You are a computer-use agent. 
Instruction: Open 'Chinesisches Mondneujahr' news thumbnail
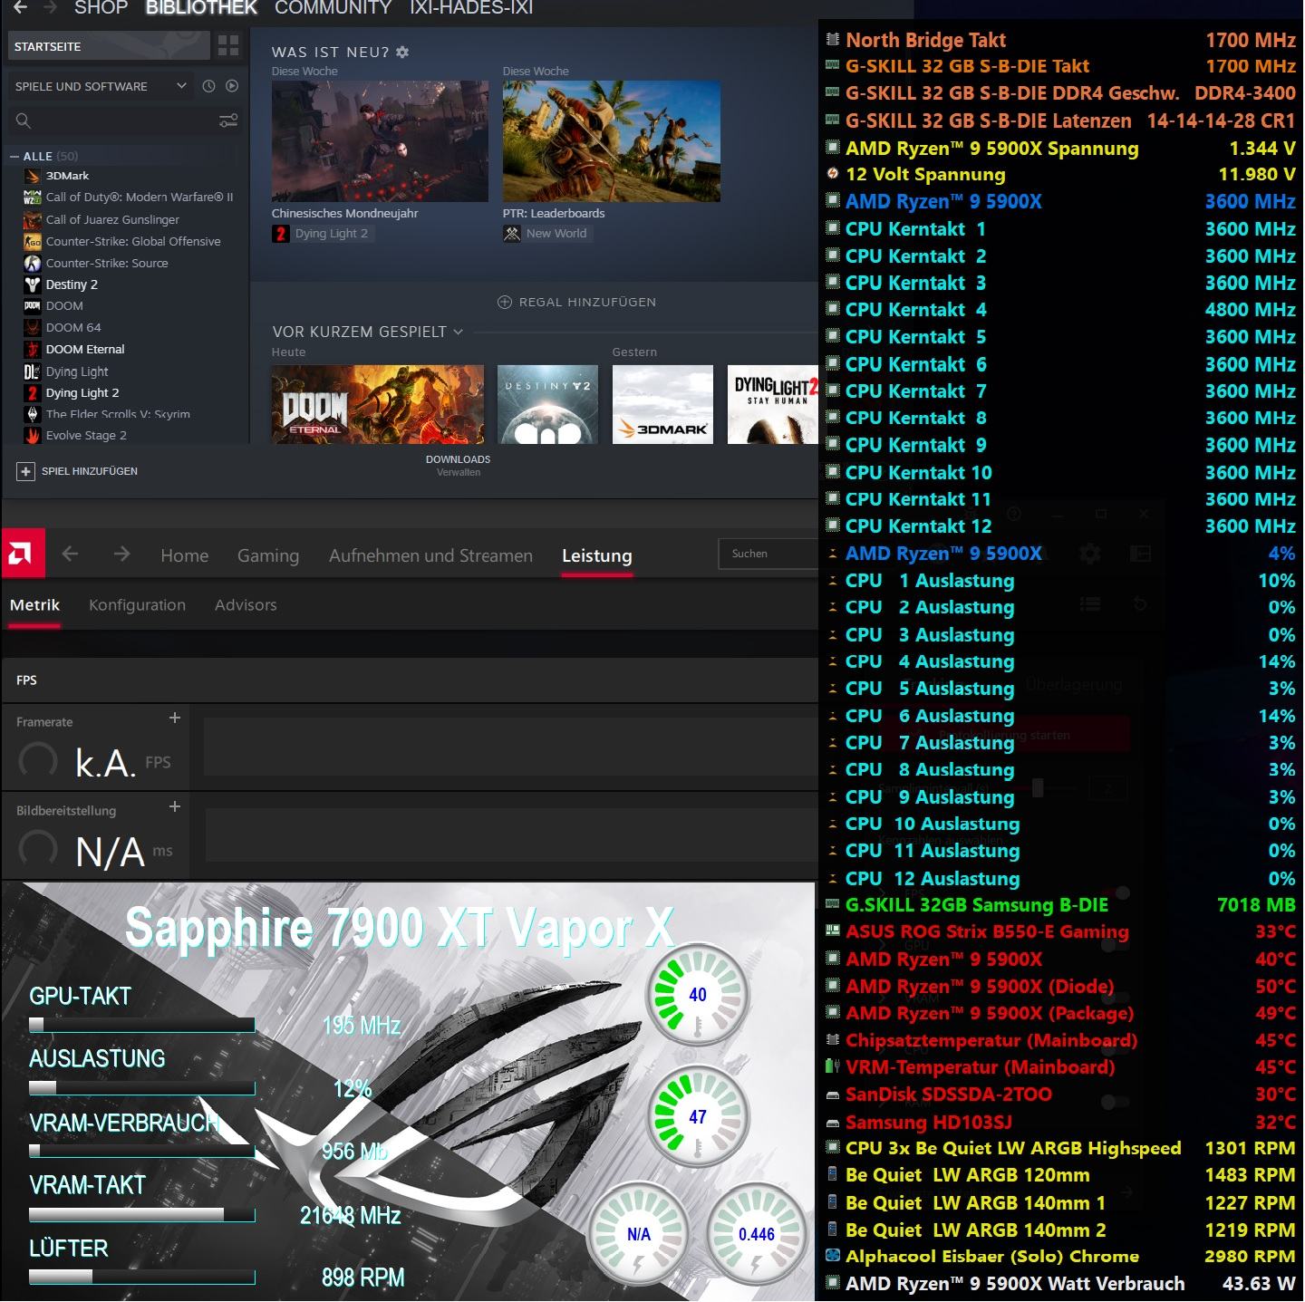[380, 141]
